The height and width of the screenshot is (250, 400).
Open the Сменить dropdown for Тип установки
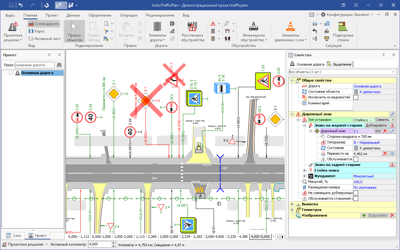(x=385, y=120)
